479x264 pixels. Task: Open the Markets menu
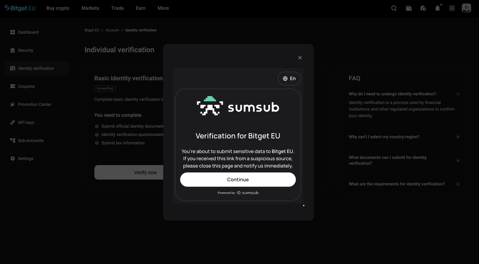point(90,8)
